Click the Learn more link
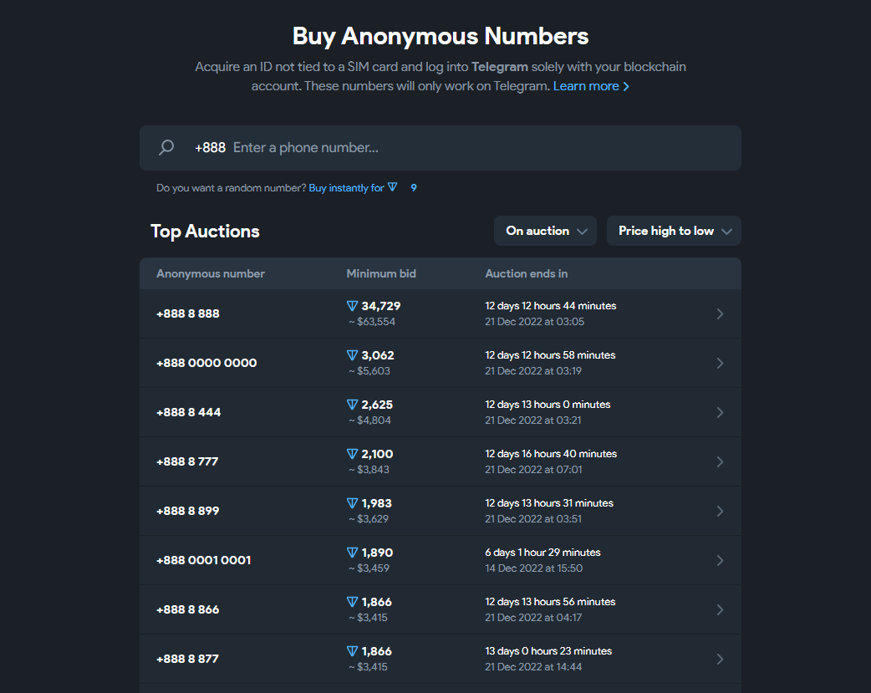 click(x=591, y=86)
